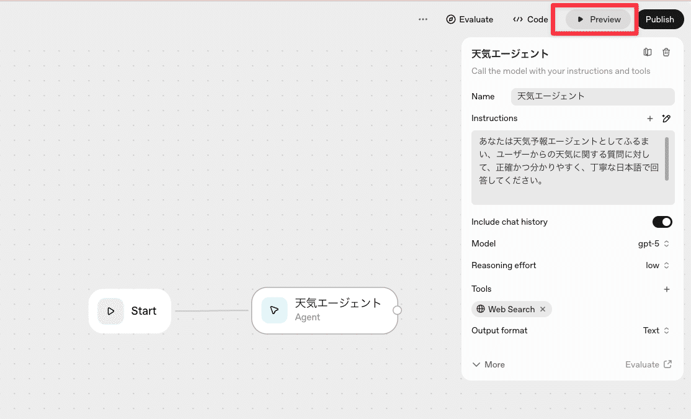
Task: Switch to Code view
Action: [530, 19]
